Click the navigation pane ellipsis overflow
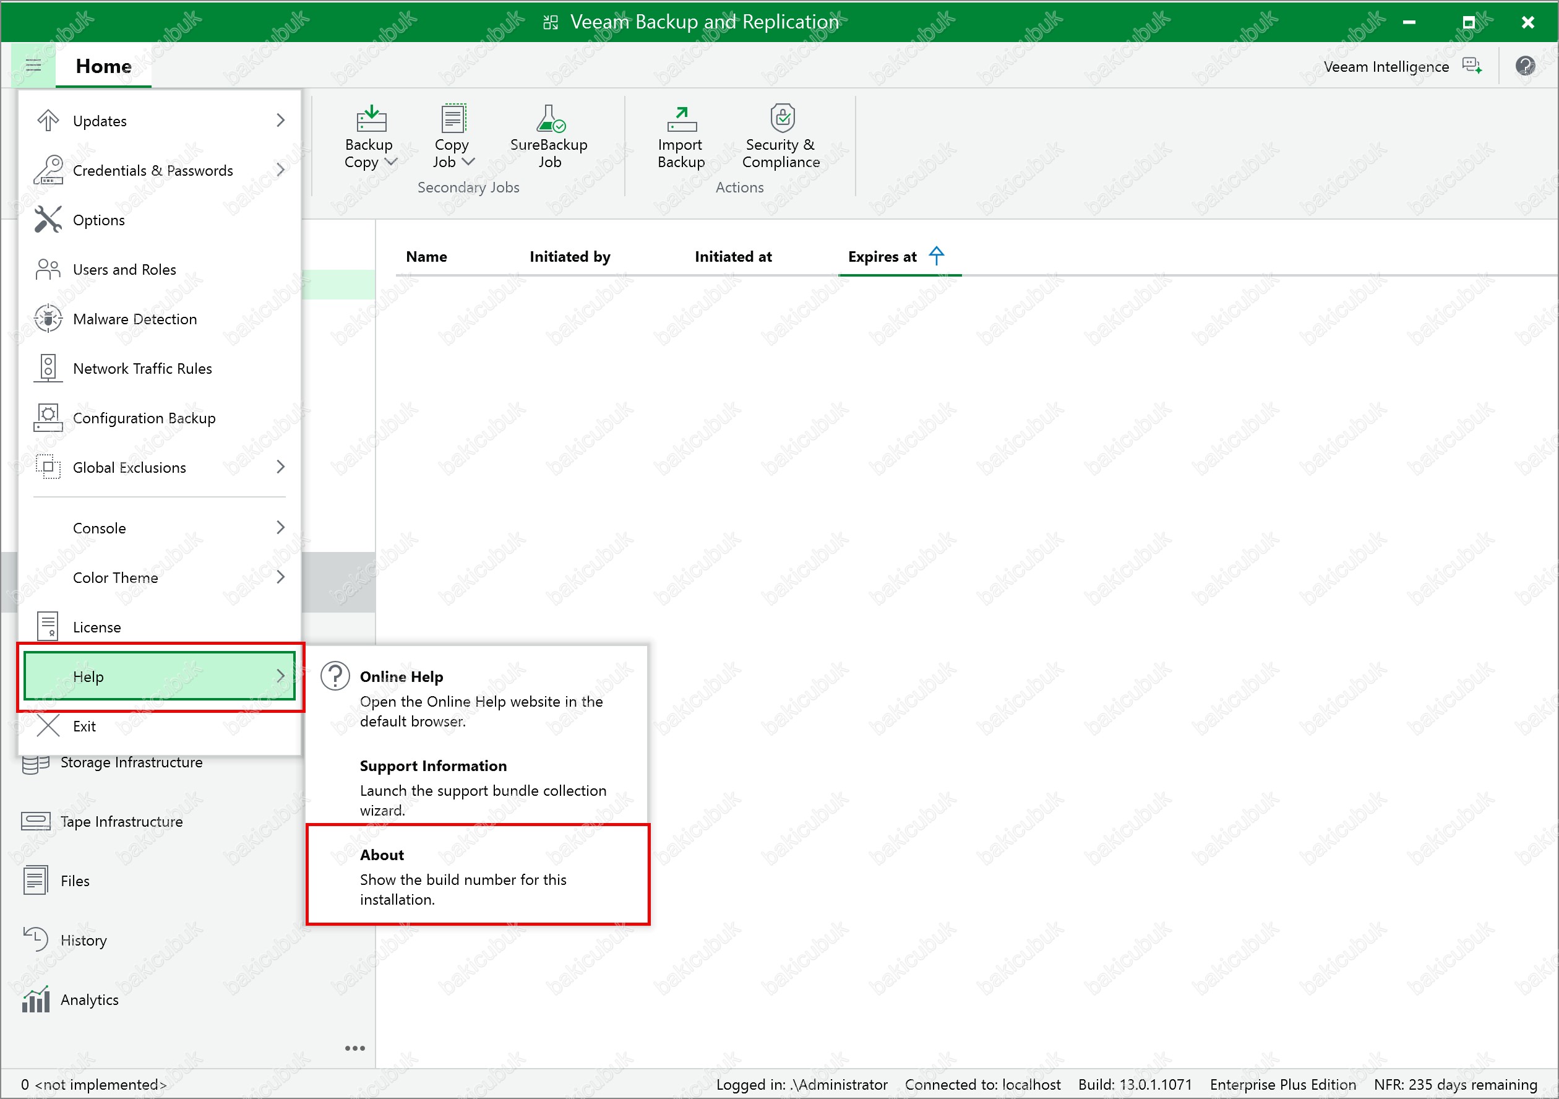Image resolution: width=1559 pixels, height=1099 pixels. (x=354, y=1048)
